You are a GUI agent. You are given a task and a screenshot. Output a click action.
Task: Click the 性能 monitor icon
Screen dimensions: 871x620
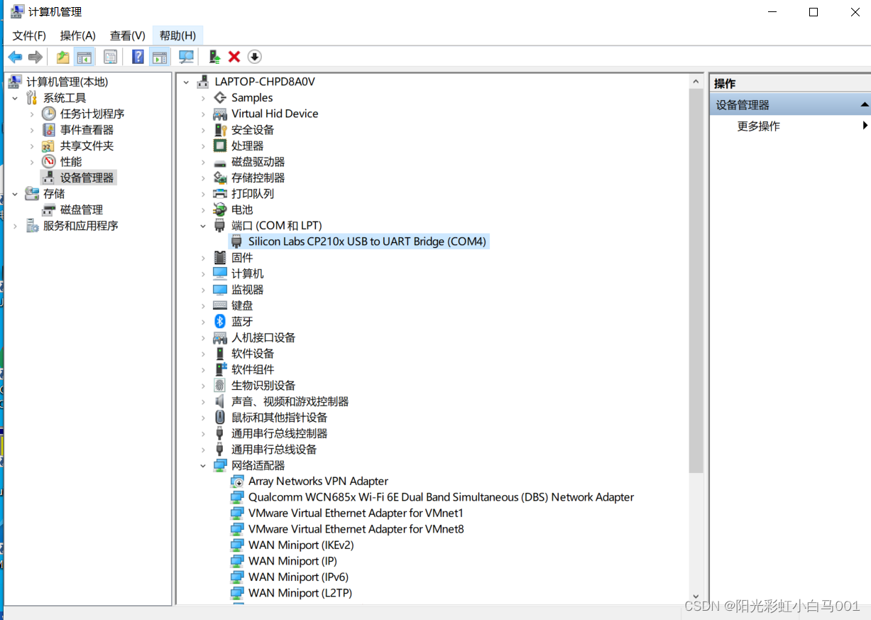tap(48, 162)
